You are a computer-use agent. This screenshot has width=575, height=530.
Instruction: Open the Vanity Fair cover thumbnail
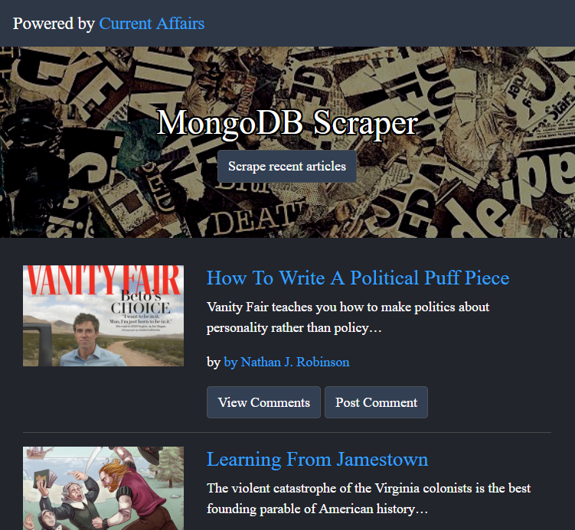point(103,316)
